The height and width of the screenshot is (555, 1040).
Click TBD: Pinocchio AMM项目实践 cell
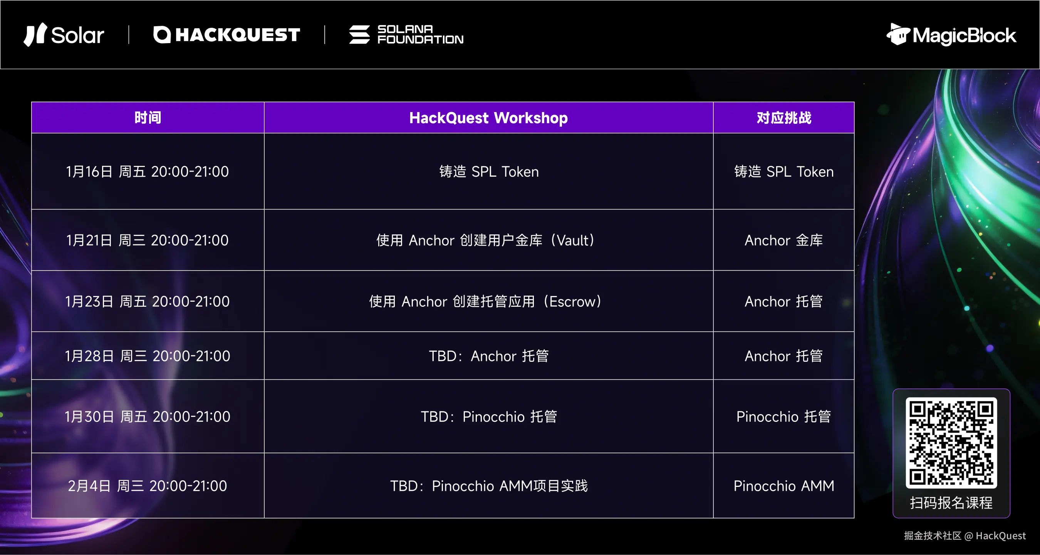point(488,486)
